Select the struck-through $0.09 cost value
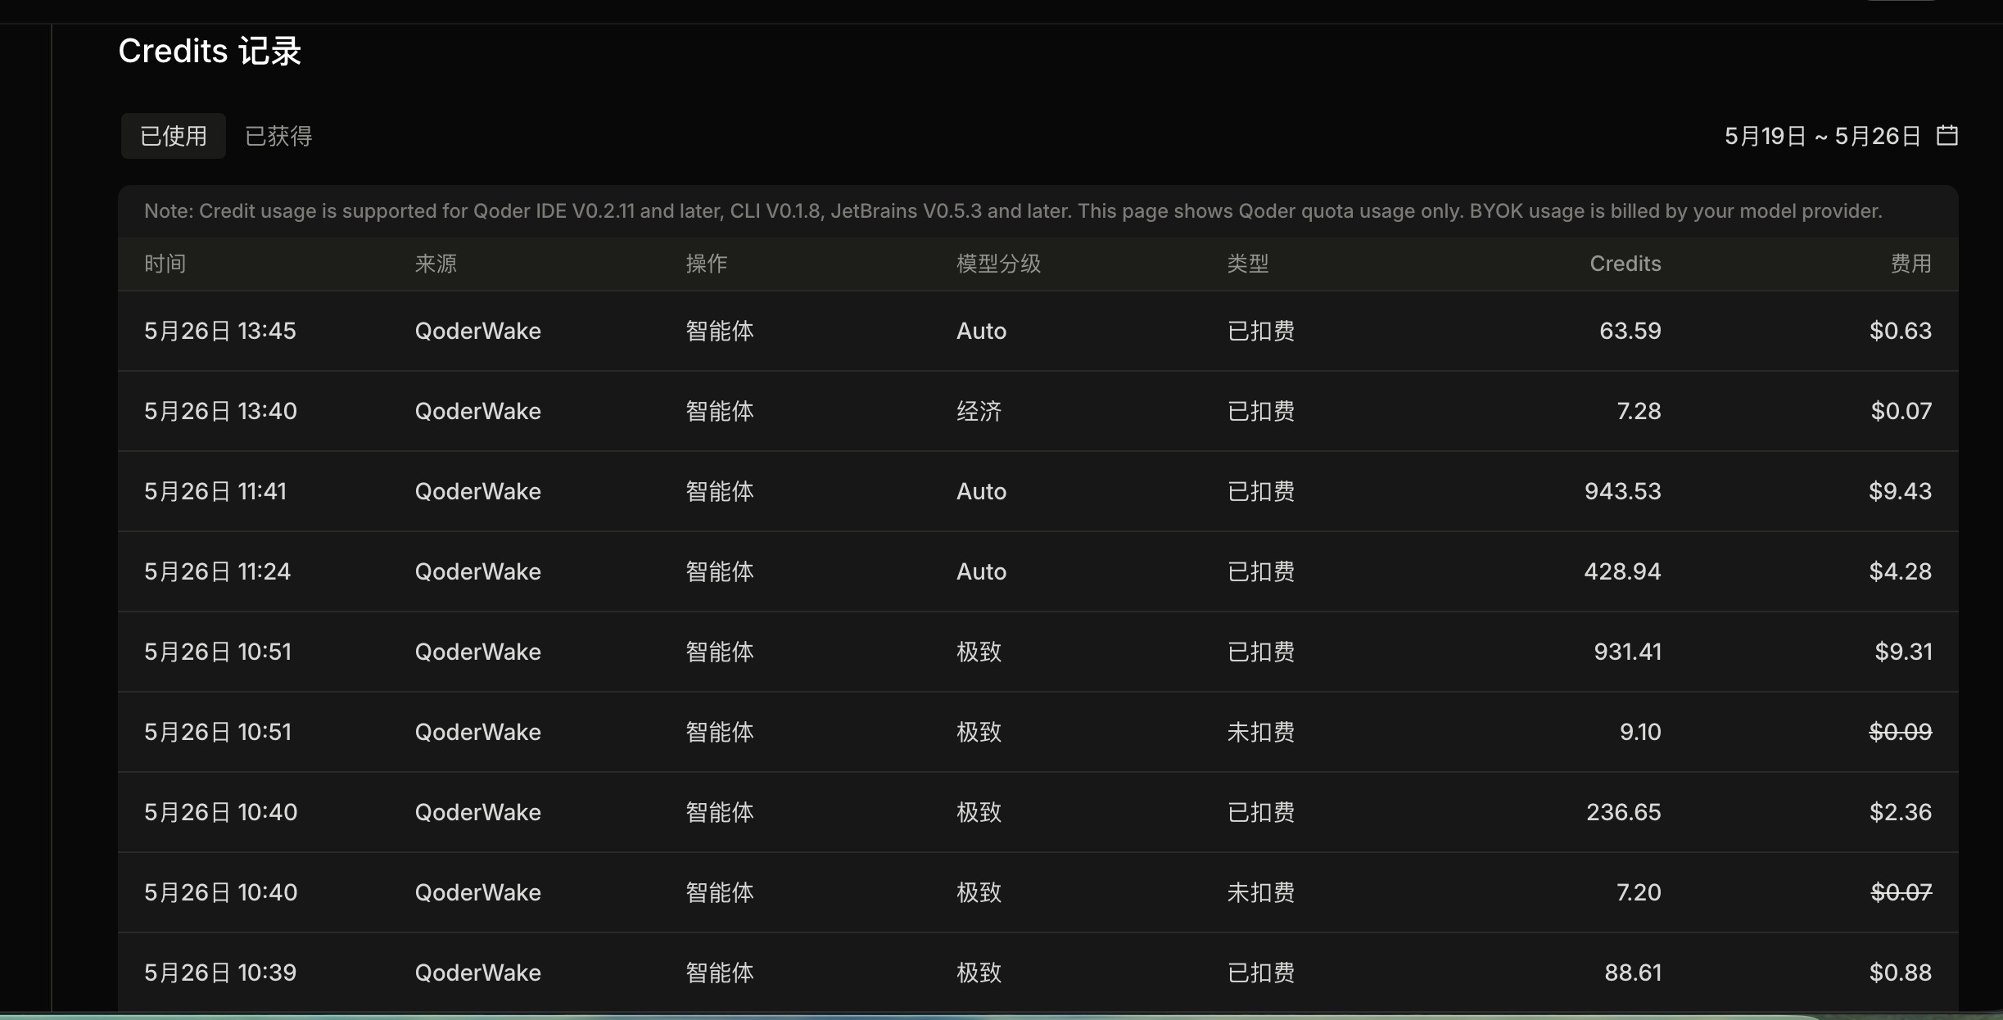The height and width of the screenshot is (1020, 2003). point(1901,732)
